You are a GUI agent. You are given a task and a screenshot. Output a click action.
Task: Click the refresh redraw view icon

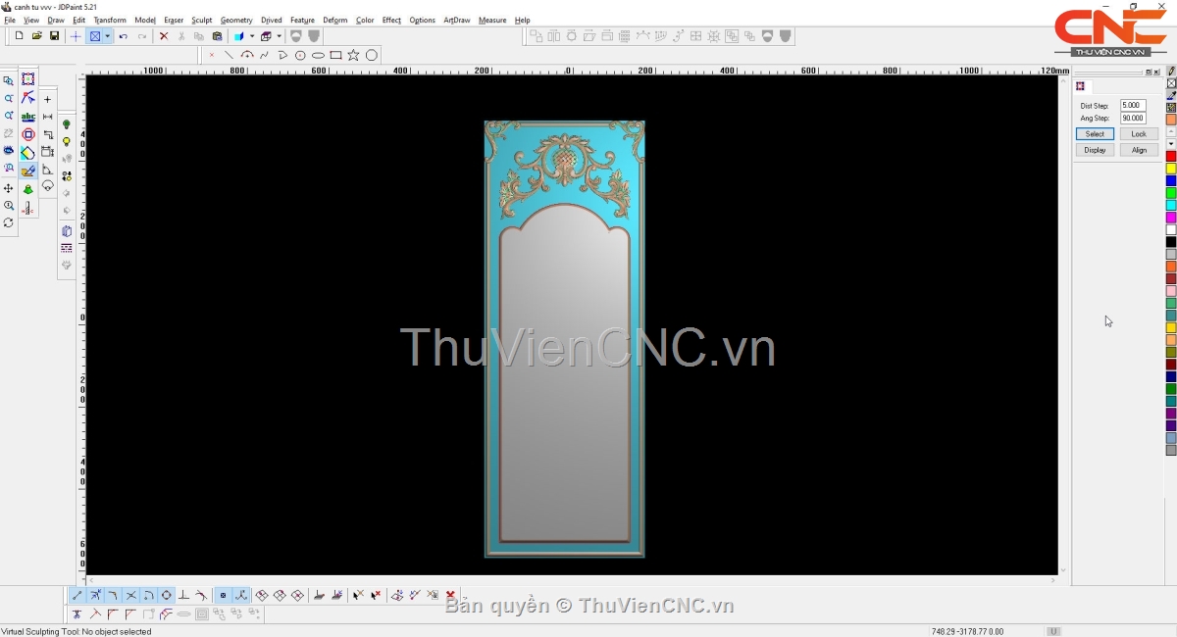pyautogui.click(x=9, y=223)
